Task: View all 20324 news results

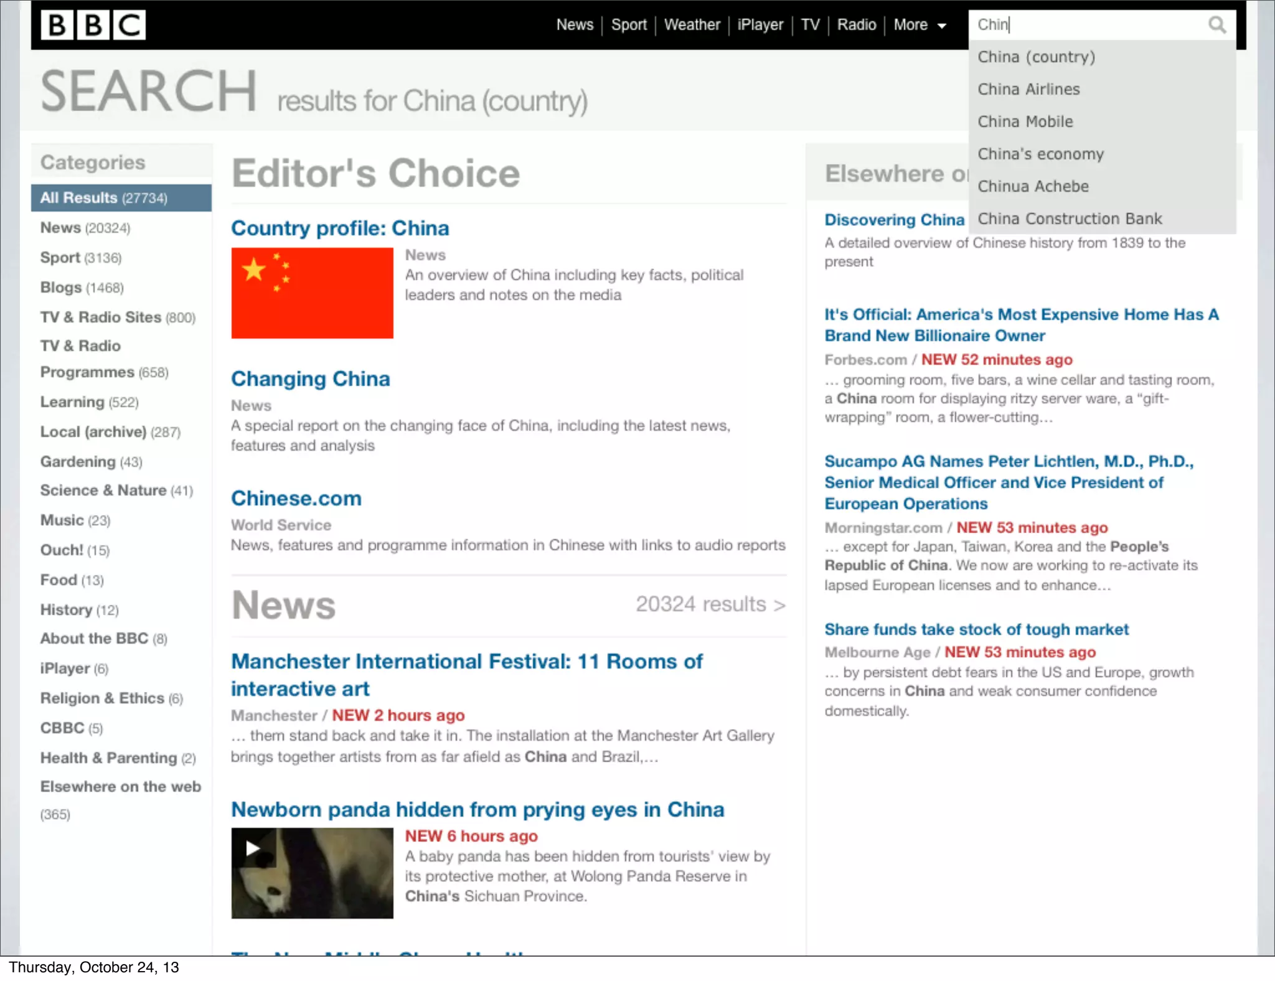Action: pyautogui.click(x=710, y=604)
